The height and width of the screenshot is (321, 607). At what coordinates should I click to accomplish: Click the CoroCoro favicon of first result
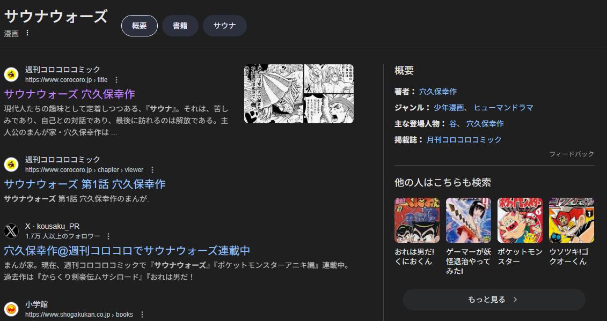pos(11,74)
